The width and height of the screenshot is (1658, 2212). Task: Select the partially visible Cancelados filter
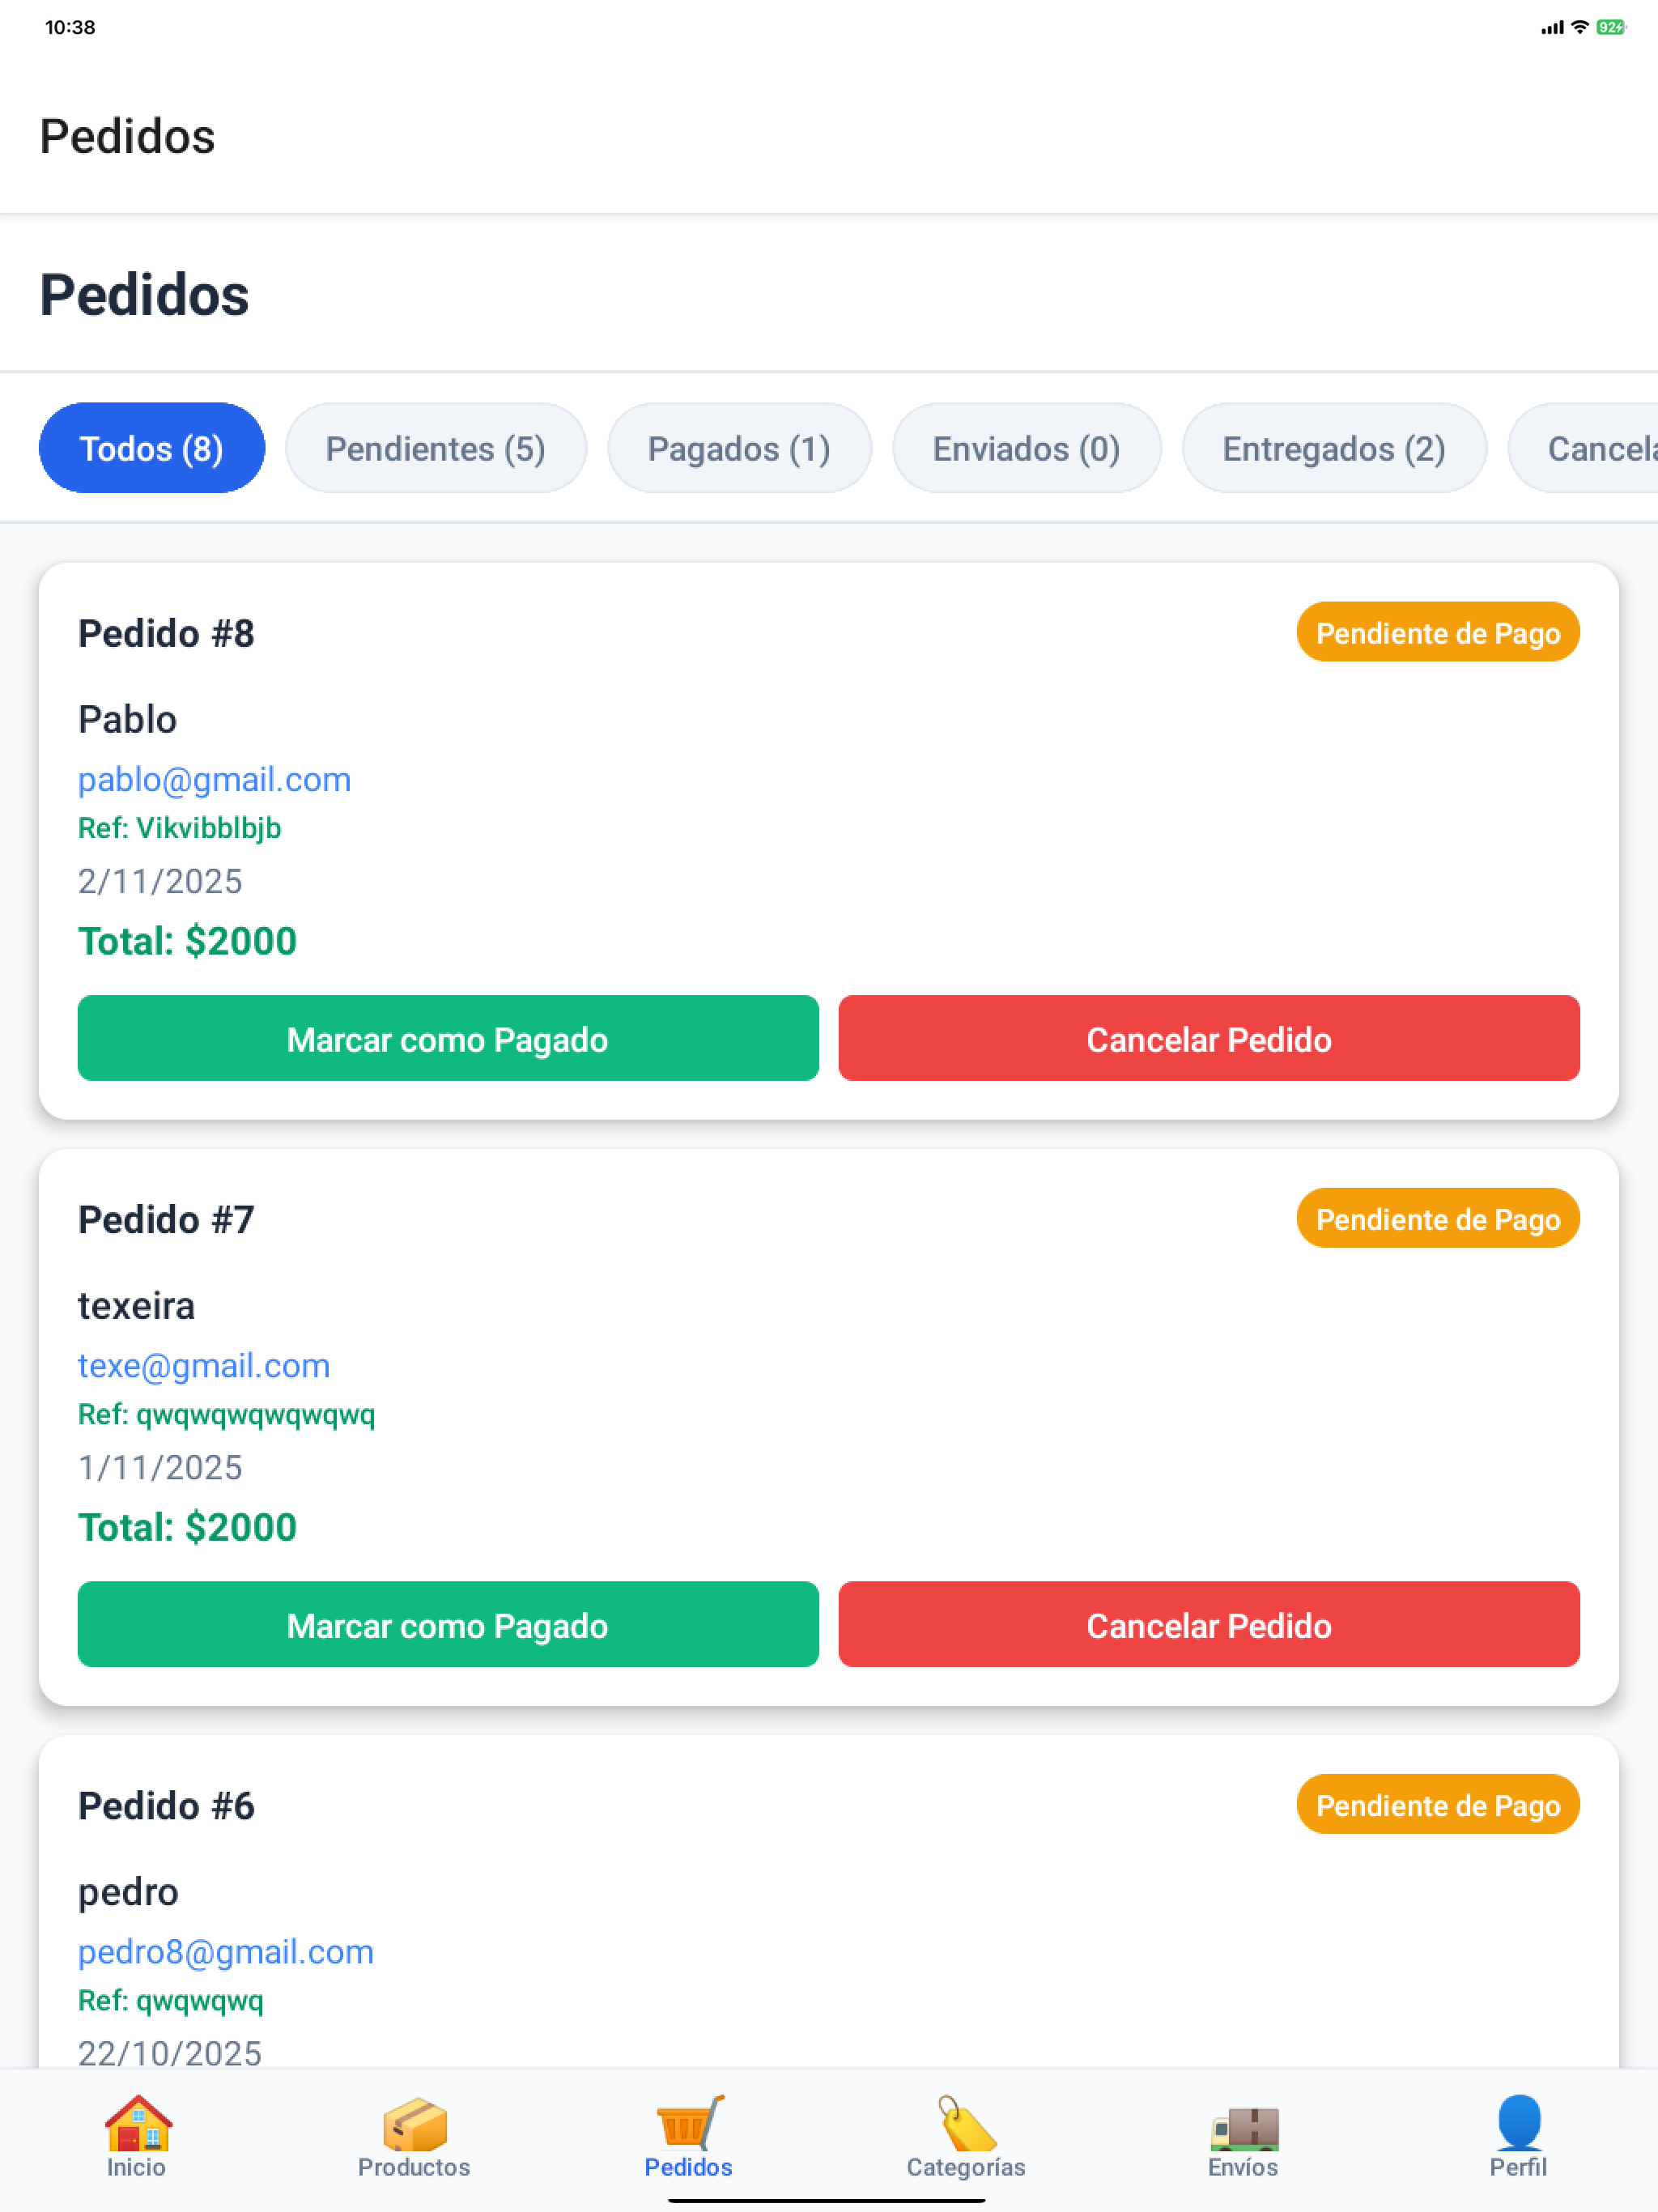[x=1584, y=448]
